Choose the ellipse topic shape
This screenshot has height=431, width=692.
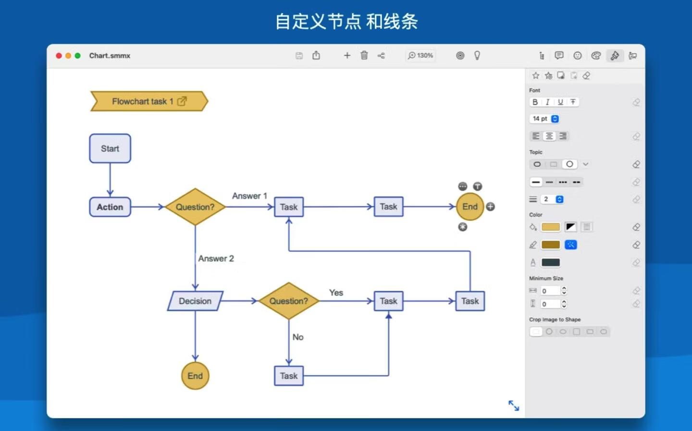tap(537, 164)
